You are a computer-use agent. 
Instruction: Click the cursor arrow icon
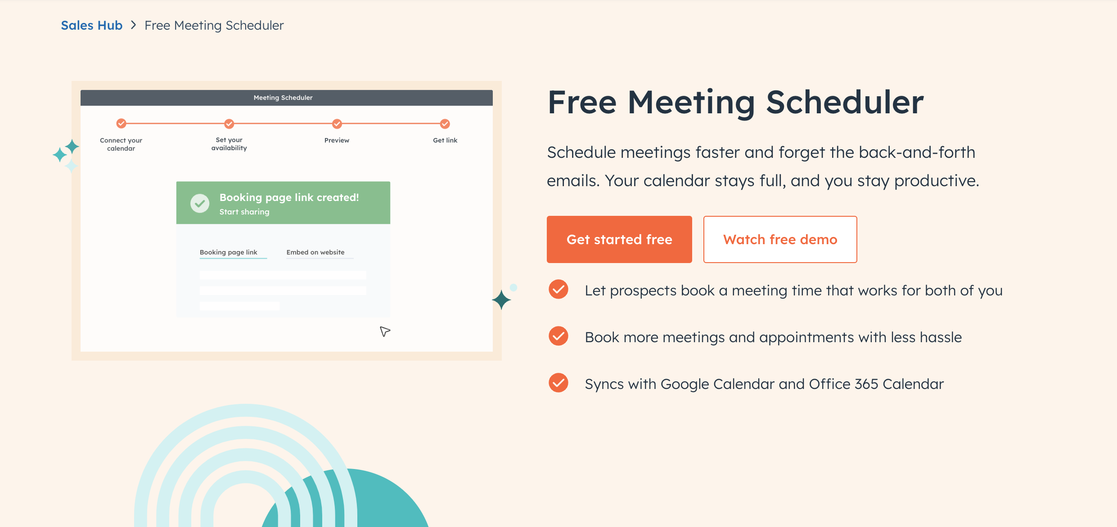click(x=385, y=331)
